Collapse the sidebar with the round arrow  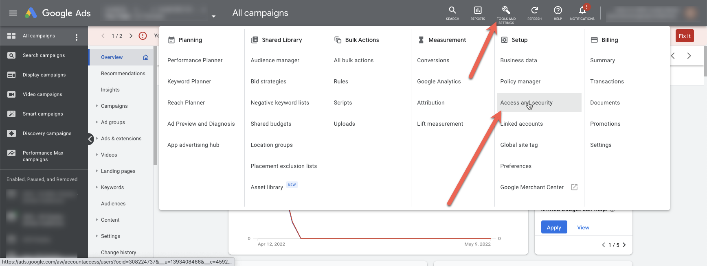point(91,139)
